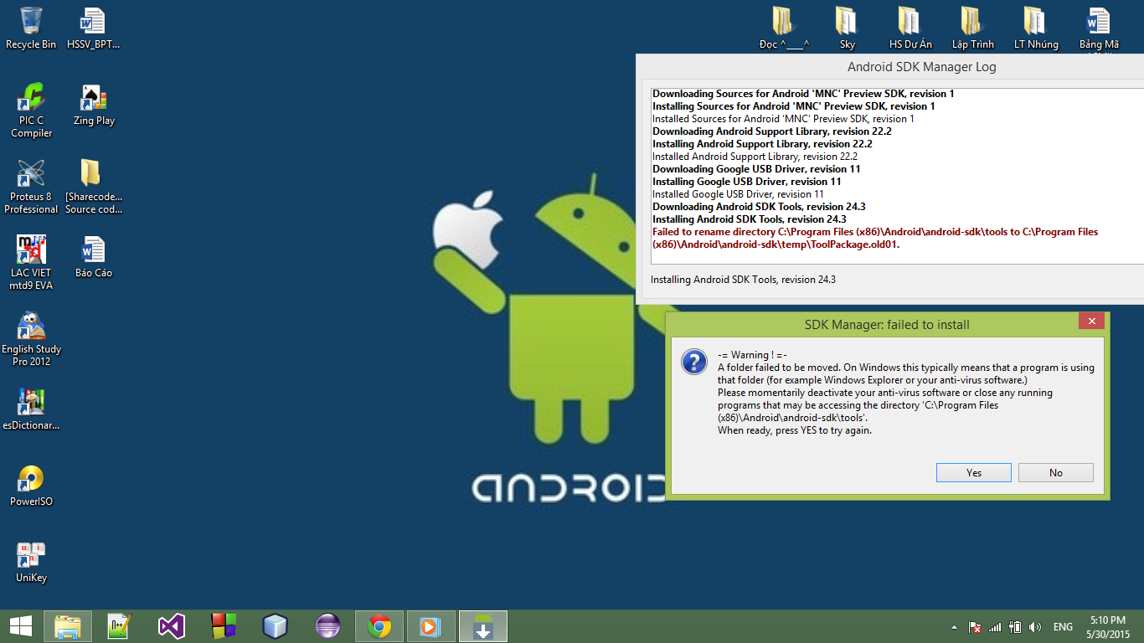Open Eclipse from the taskbar
Image resolution: width=1144 pixels, height=643 pixels.
[327, 626]
